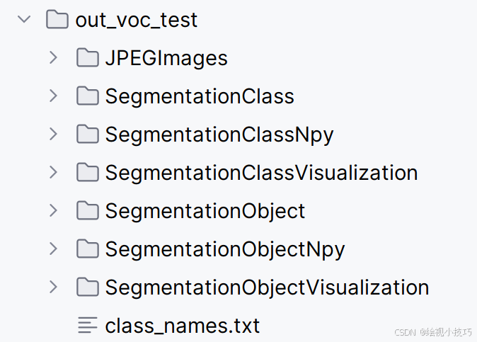
Task: Select the class_names.txt file name
Action: 183,326
